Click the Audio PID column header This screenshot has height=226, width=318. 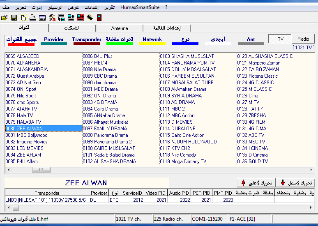[179, 193]
